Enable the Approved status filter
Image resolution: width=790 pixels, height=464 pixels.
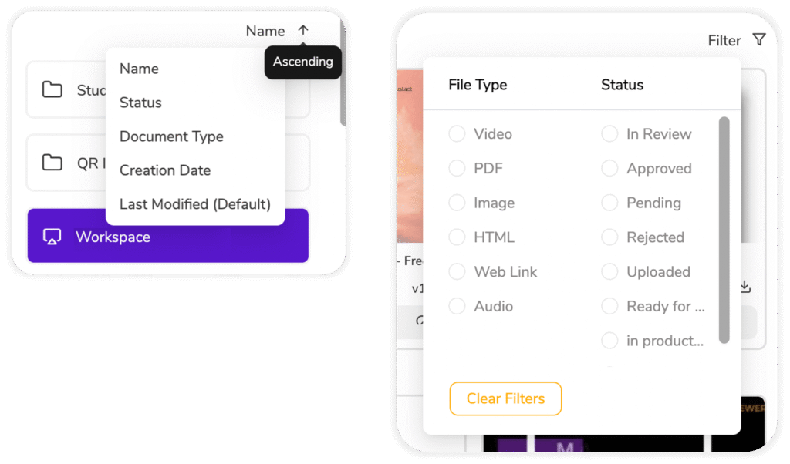pos(609,169)
